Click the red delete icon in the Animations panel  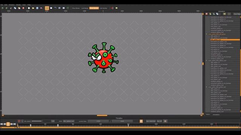pyautogui.click(x=207, y=14)
